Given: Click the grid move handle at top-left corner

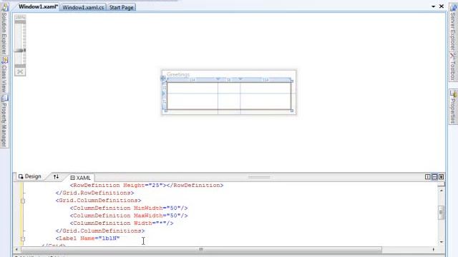Looking at the screenshot, I should [x=163, y=78].
